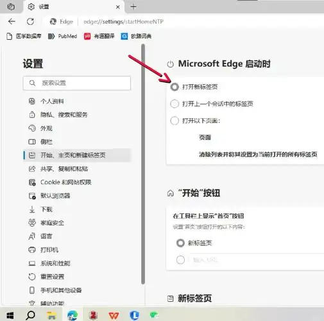Open 下载 settings section
This screenshot has width=324, height=321.
click(x=77, y=209)
